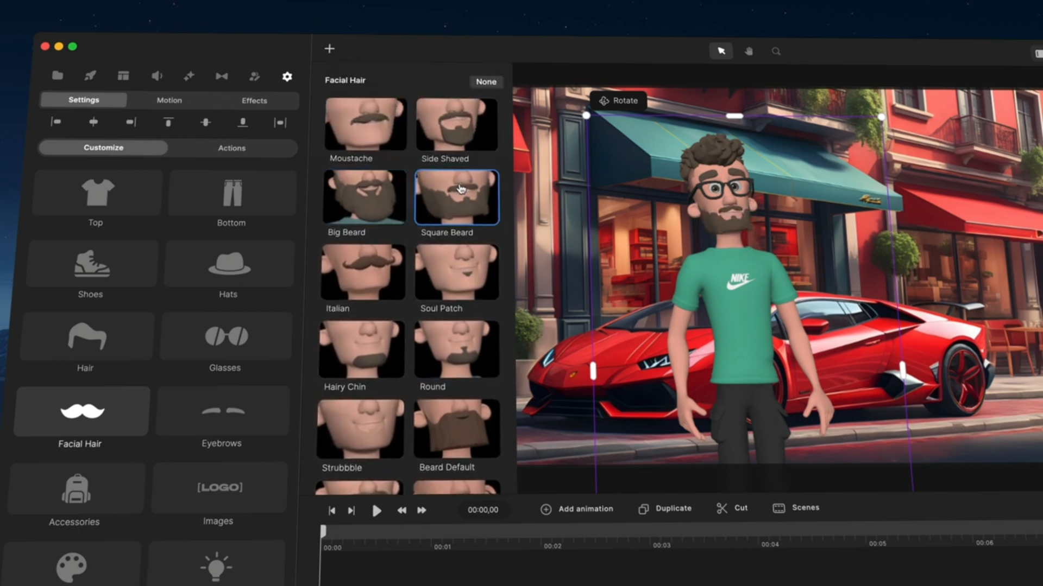This screenshot has height=586, width=1043.
Task: Switch to the Effects tab
Action: (254, 101)
